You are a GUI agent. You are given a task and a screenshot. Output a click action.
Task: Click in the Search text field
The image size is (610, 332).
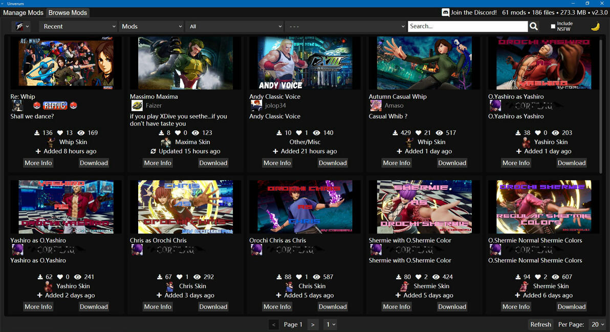coord(468,26)
